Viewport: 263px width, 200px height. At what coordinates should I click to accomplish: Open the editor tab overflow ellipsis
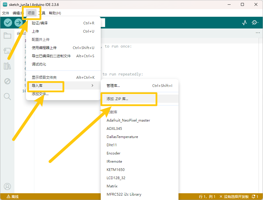[x=258, y=33]
